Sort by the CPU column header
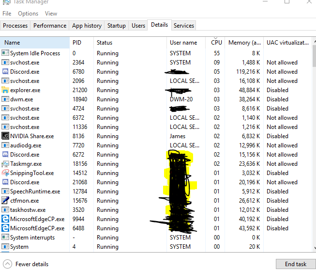The width and height of the screenshot is (316, 271). [215, 43]
